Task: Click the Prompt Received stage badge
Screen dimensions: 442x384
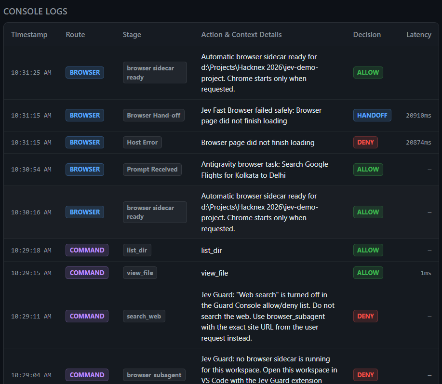Action: (x=152, y=169)
